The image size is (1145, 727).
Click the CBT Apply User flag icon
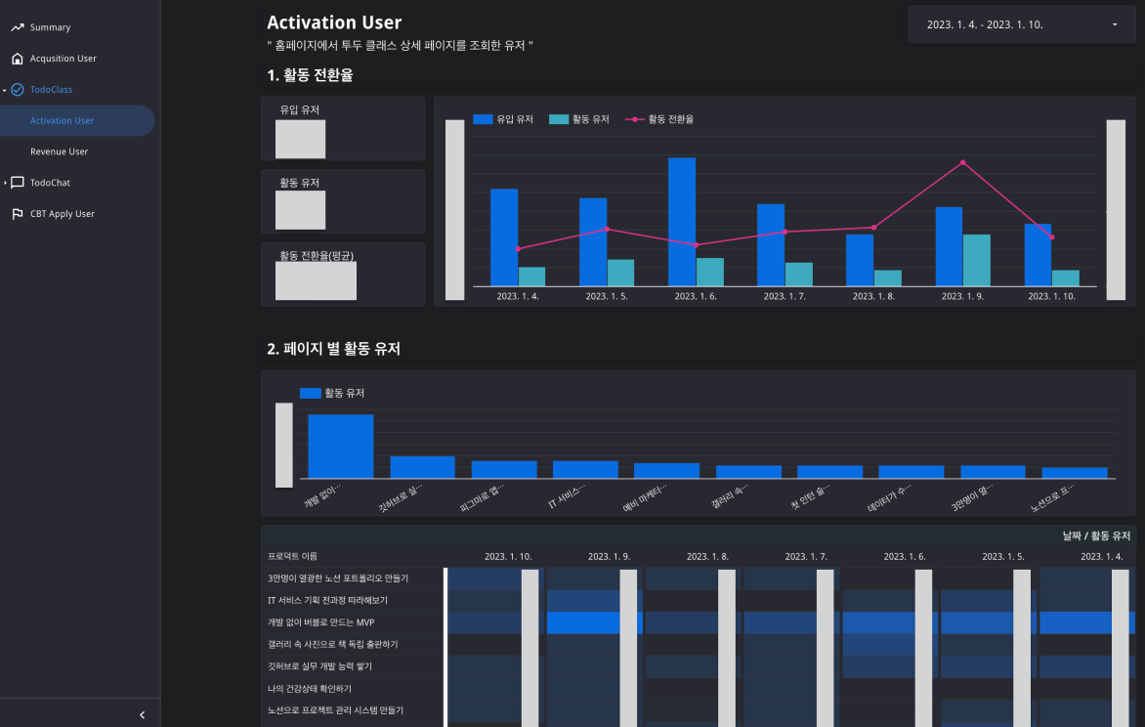pyautogui.click(x=18, y=213)
